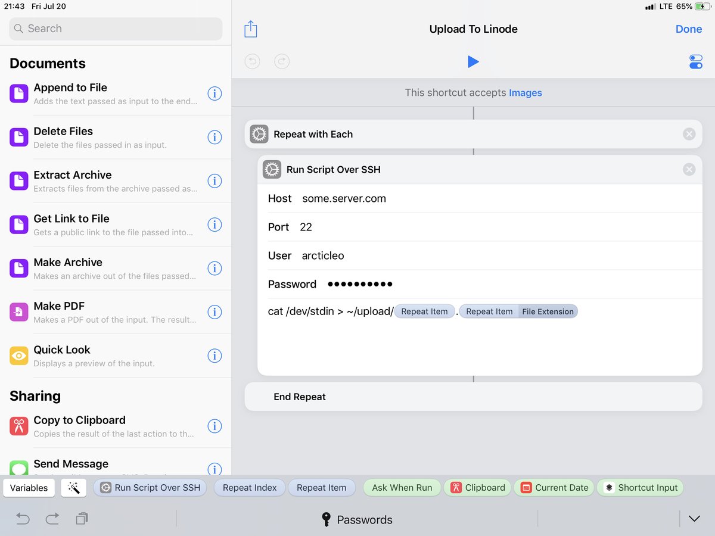Insert the Shortcut Input variable

(640, 488)
